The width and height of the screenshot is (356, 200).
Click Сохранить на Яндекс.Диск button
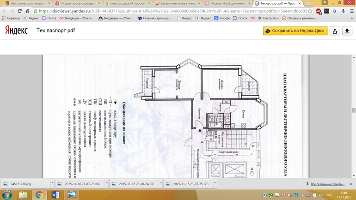tap(295, 31)
